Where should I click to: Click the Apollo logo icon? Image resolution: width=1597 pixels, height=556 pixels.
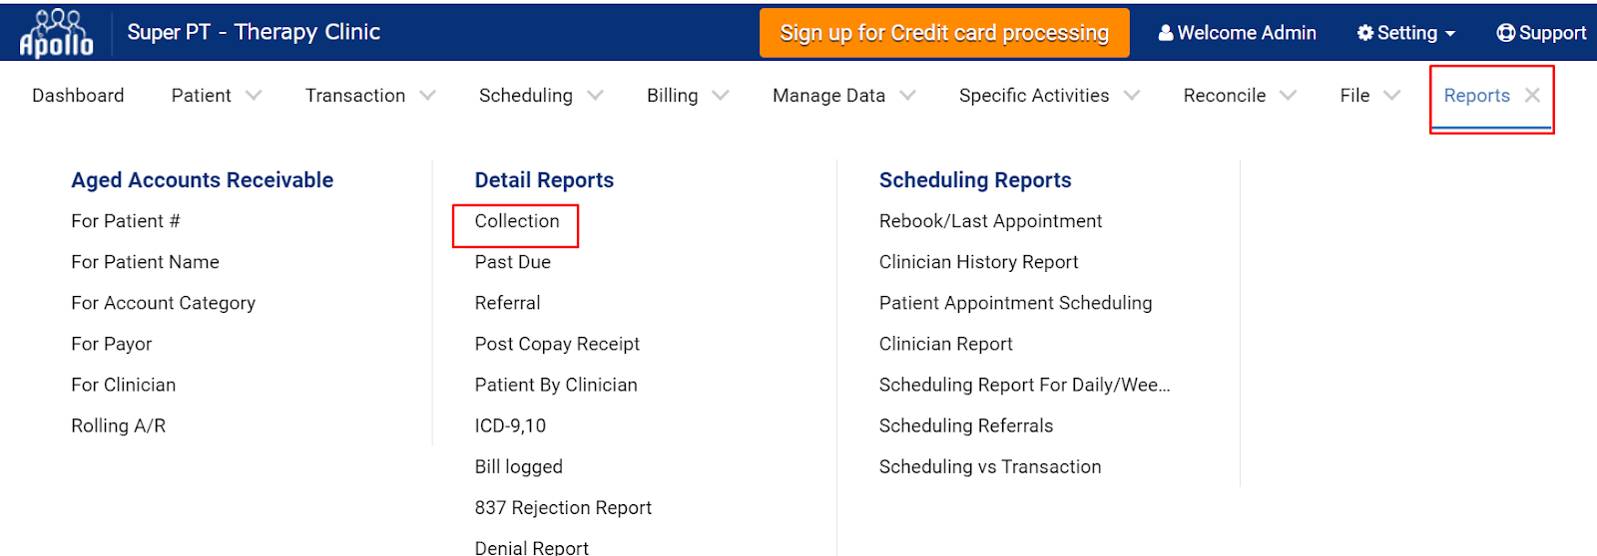click(56, 33)
